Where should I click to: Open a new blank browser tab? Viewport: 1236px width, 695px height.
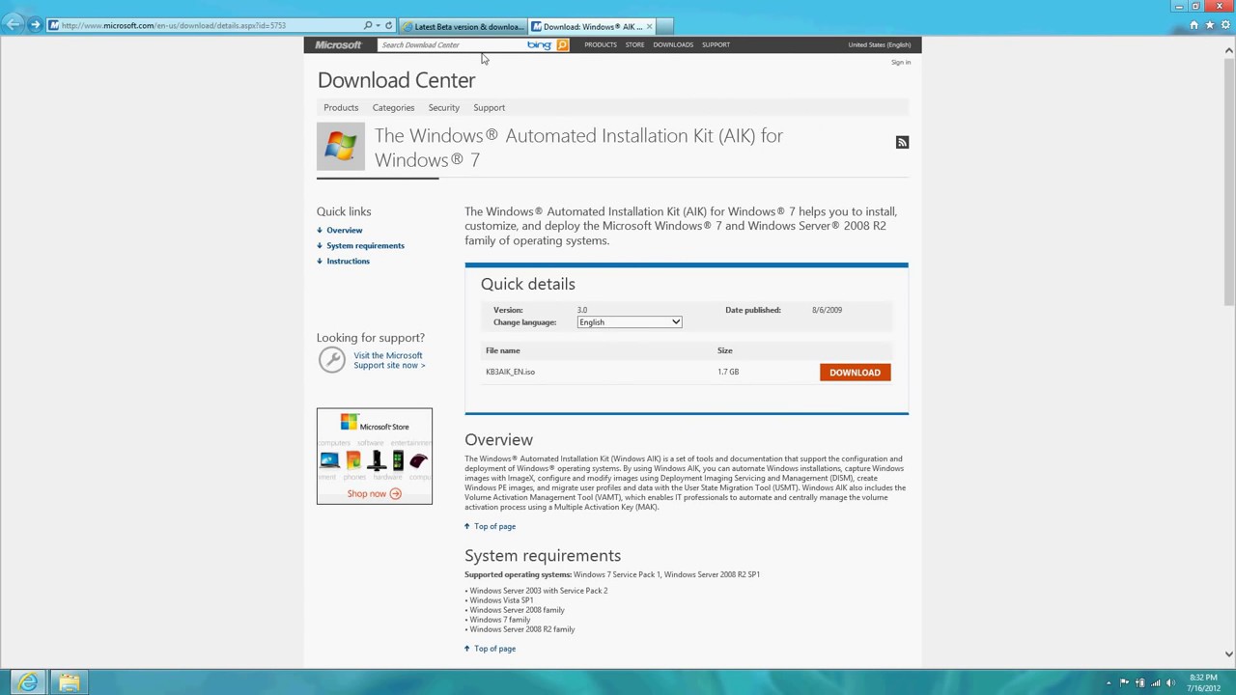point(664,26)
